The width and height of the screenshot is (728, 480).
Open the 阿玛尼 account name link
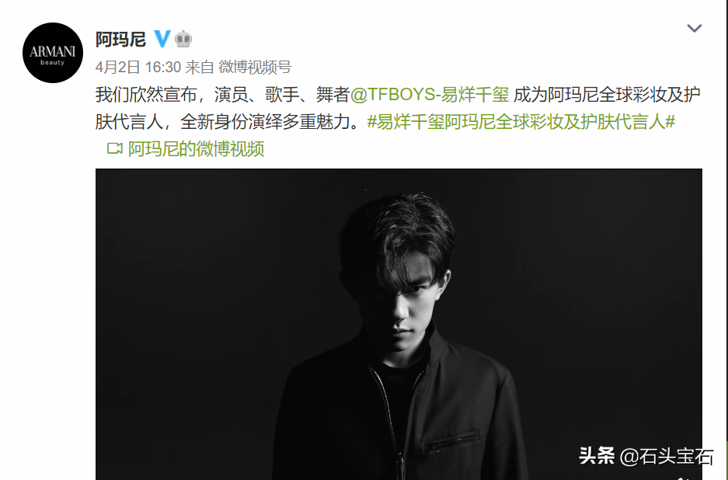pos(120,39)
